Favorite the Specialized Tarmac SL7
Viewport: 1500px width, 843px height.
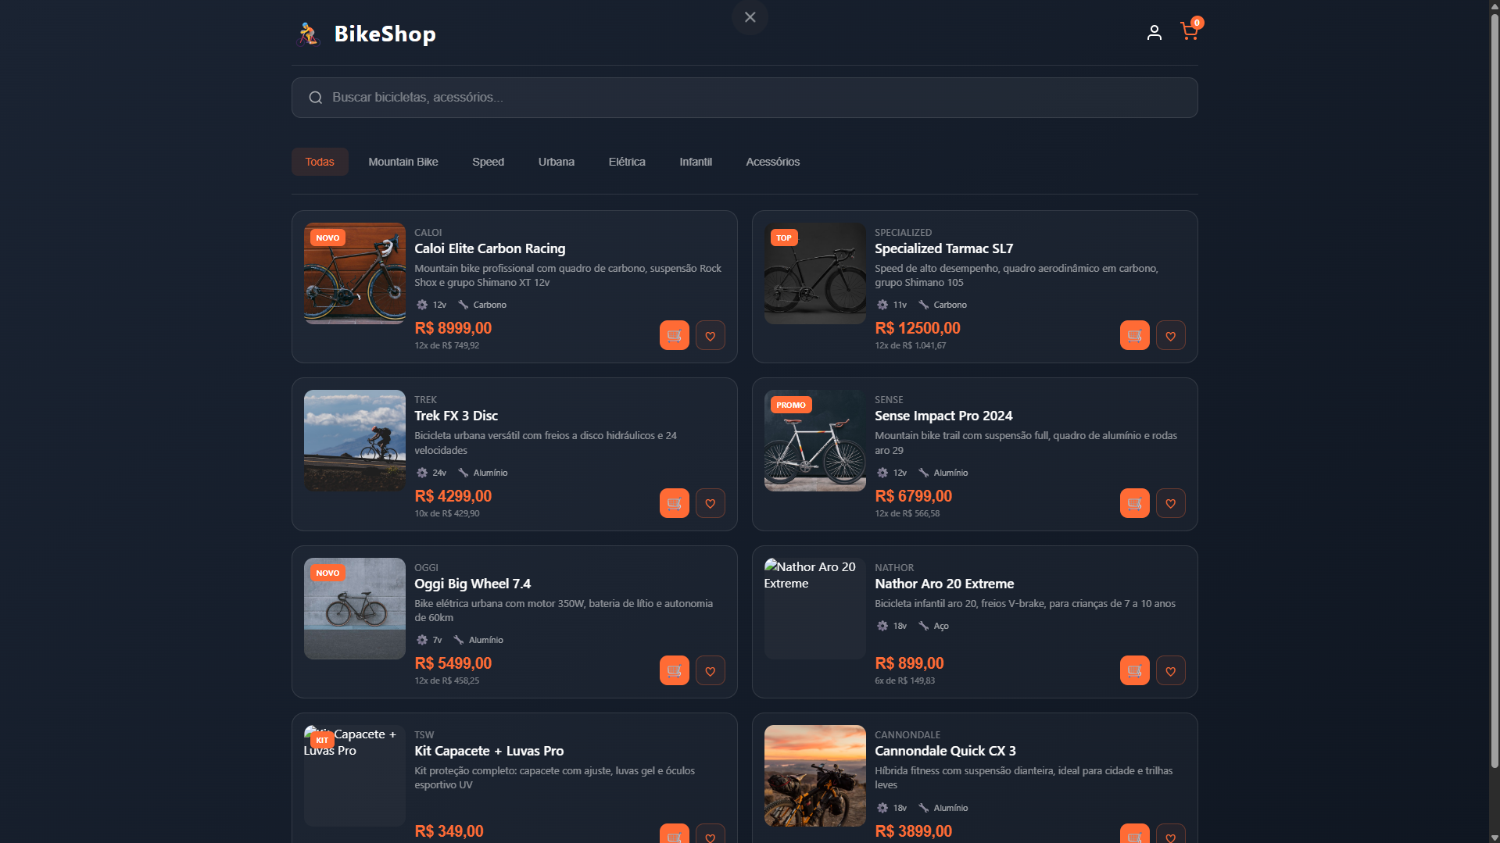(x=1170, y=336)
